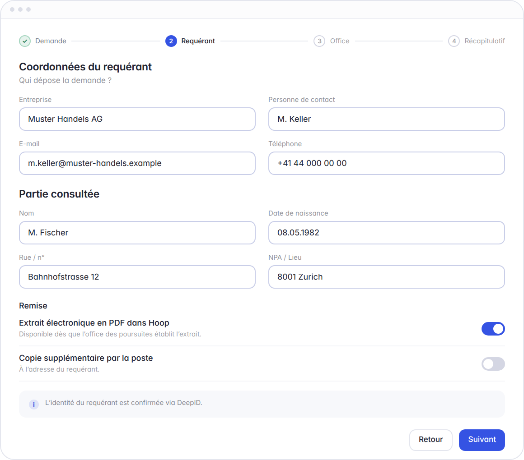The height and width of the screenshot is (460, 524).
Task: Open the Récapitulatif step label
Action: coord(485,41)
